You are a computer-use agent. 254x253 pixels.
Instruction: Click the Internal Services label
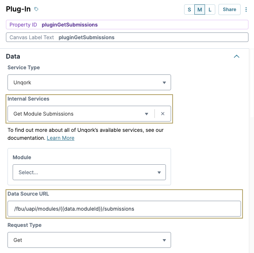click(28, 99)
